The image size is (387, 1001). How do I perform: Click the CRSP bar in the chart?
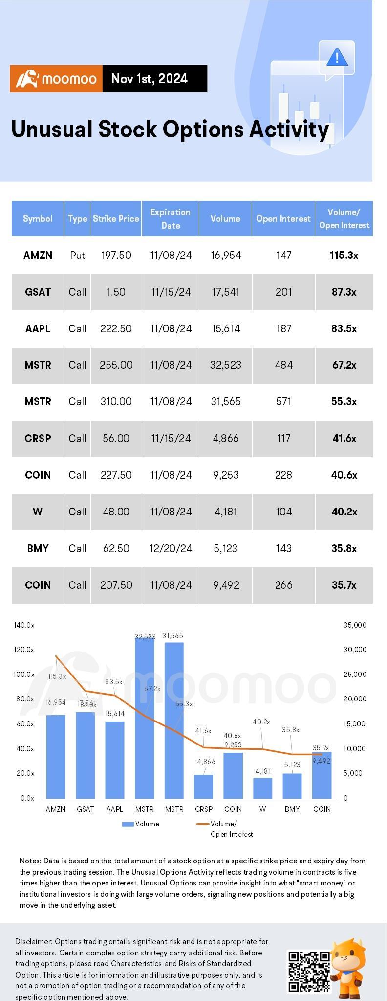click(204, 787)
